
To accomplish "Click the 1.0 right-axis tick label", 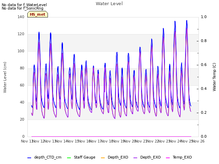I will 204,17.
